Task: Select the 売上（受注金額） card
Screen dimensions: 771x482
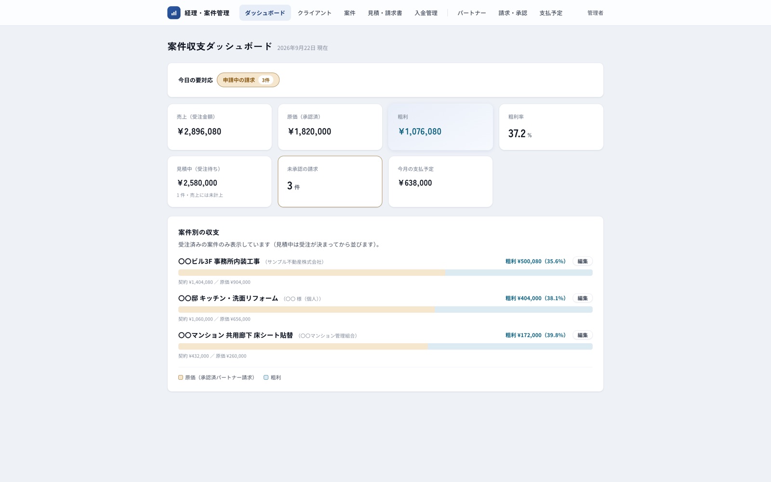Action: (220, 127)
